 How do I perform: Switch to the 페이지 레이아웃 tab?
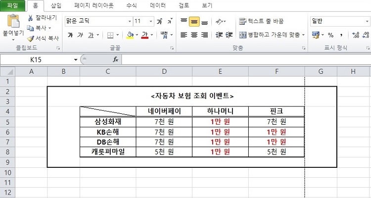(93, 5)
